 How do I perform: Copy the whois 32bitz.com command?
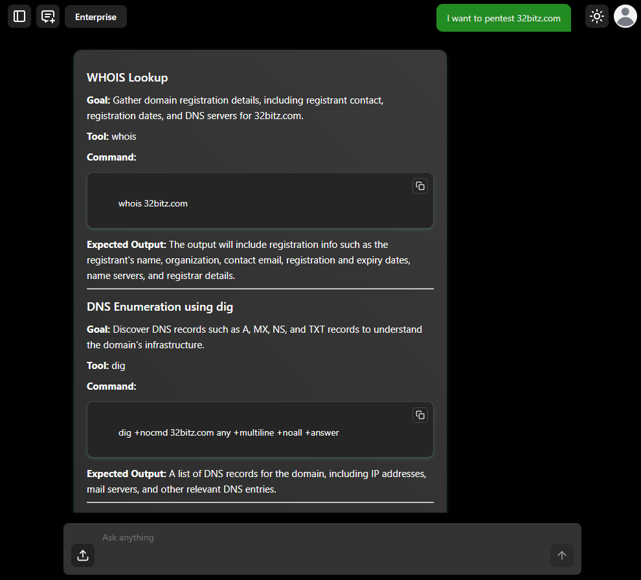click(420, 186)
